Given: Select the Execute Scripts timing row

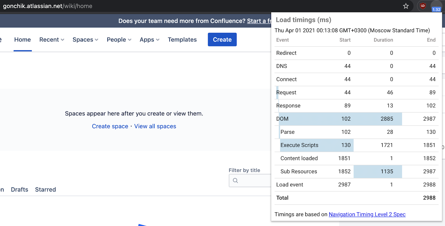Looking at the screenshot, I should coord(356,145).
